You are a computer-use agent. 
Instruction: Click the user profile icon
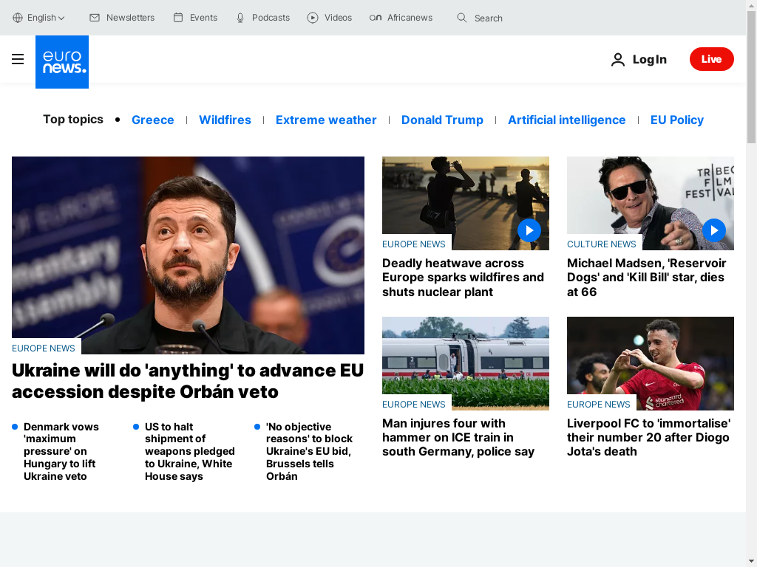click(x=618, y=59)
